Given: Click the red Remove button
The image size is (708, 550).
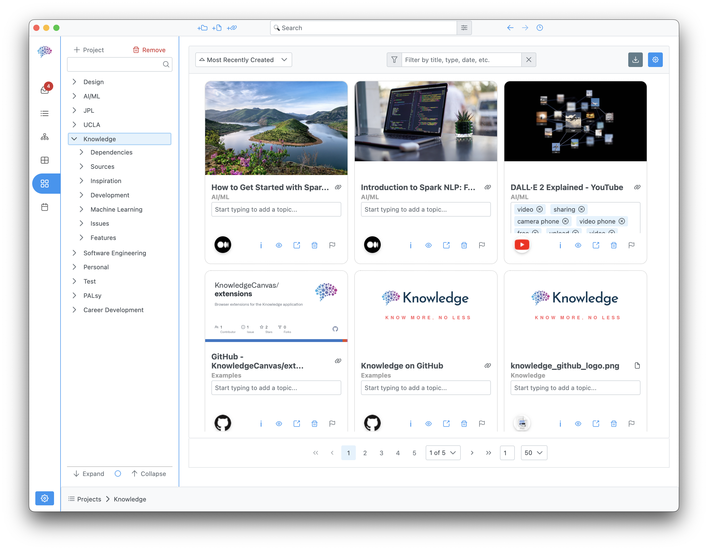Looking at the screenshot, I should click(x=149, y=50).
